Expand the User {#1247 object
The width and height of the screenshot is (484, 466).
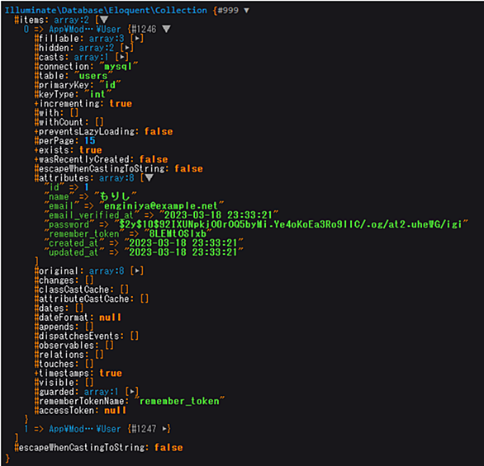click(165, 429)
